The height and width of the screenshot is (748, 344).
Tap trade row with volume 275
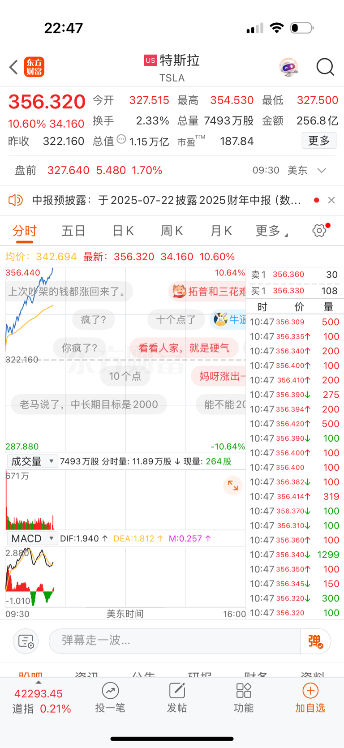295,395
